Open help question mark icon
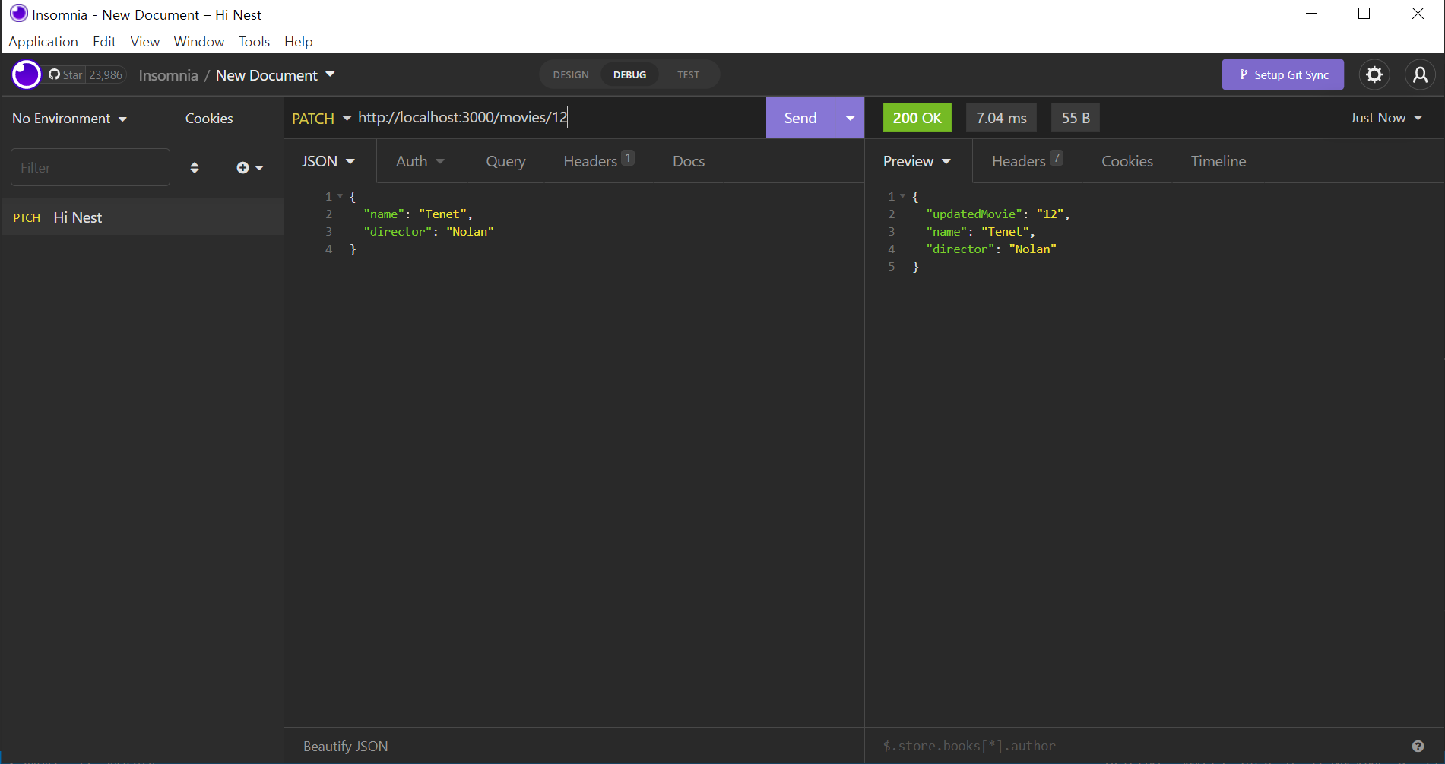Screen dimensions: 1445x764 point(1418,746)
